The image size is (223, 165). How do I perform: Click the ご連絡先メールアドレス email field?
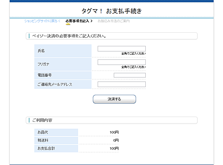point(121,84)
